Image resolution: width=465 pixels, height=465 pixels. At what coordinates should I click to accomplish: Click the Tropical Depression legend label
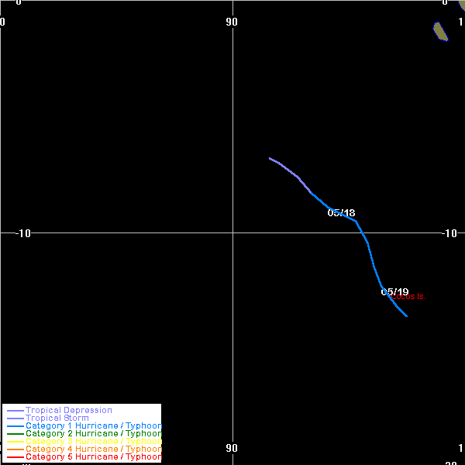tap(68, 410)
